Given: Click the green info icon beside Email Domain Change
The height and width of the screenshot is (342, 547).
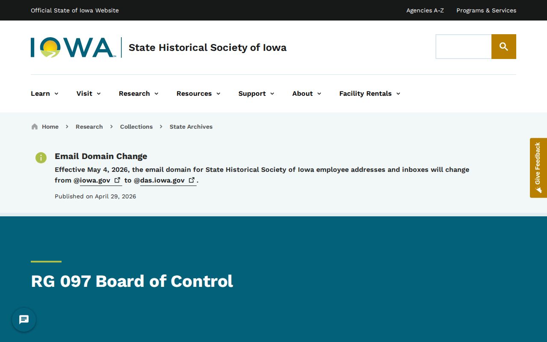Looking at the screenshot, I should [41, 158].
